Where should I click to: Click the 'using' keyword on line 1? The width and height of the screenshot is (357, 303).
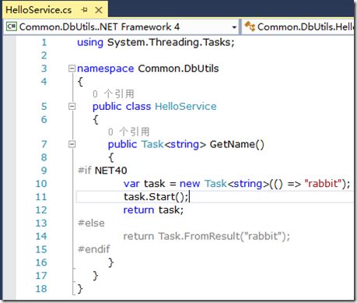pyautogui.click(x=90, y=42)
